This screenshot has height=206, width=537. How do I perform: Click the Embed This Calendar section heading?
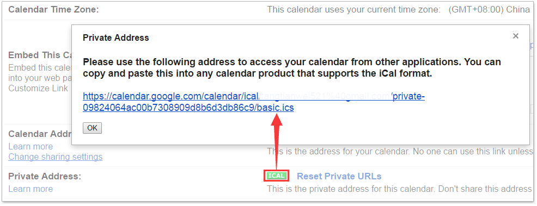(39, 55)
